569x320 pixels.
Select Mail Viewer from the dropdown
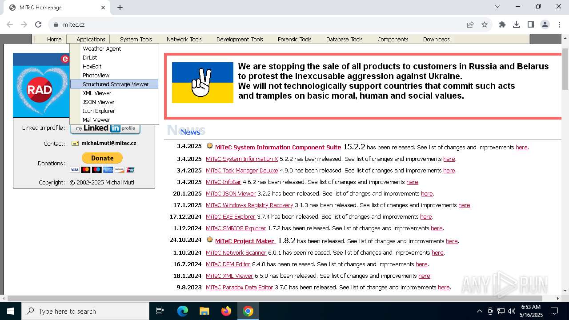click(x=114, y=120)
